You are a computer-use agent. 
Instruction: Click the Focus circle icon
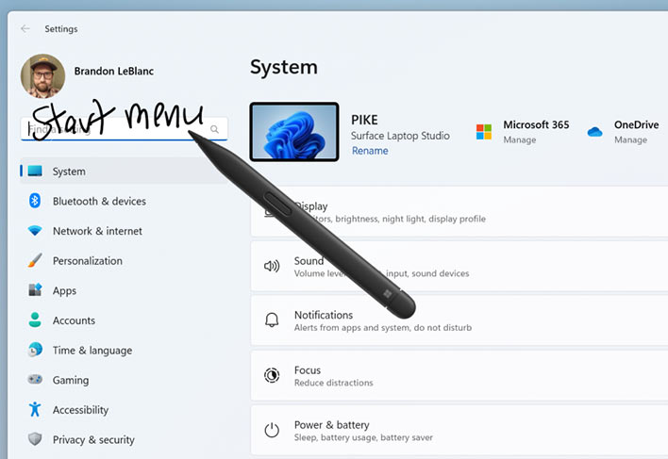[272, 375]
